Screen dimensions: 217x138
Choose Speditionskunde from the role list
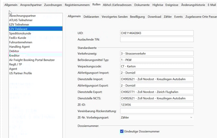point(20,33)
